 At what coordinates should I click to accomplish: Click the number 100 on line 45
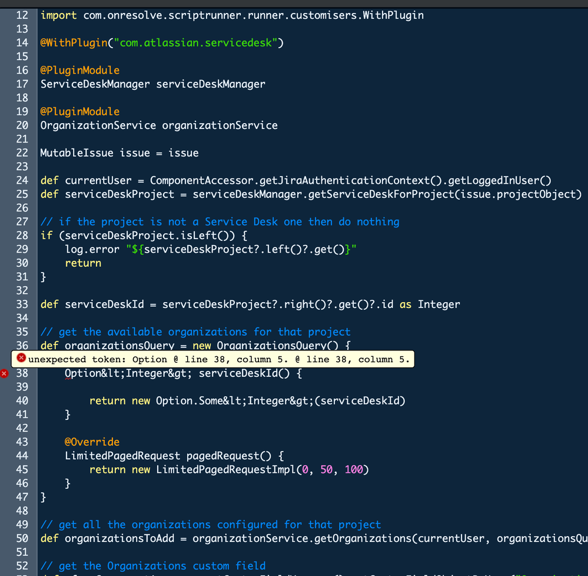click(354, 470)
